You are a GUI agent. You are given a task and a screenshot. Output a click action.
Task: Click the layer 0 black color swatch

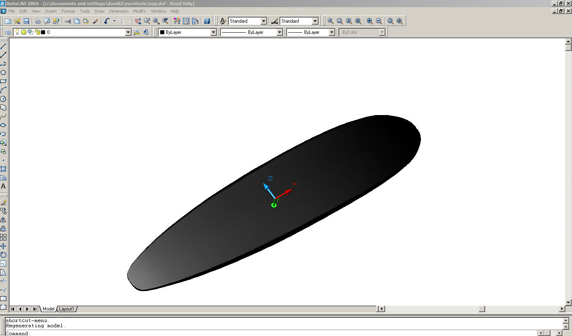click(x=43, y=32)
